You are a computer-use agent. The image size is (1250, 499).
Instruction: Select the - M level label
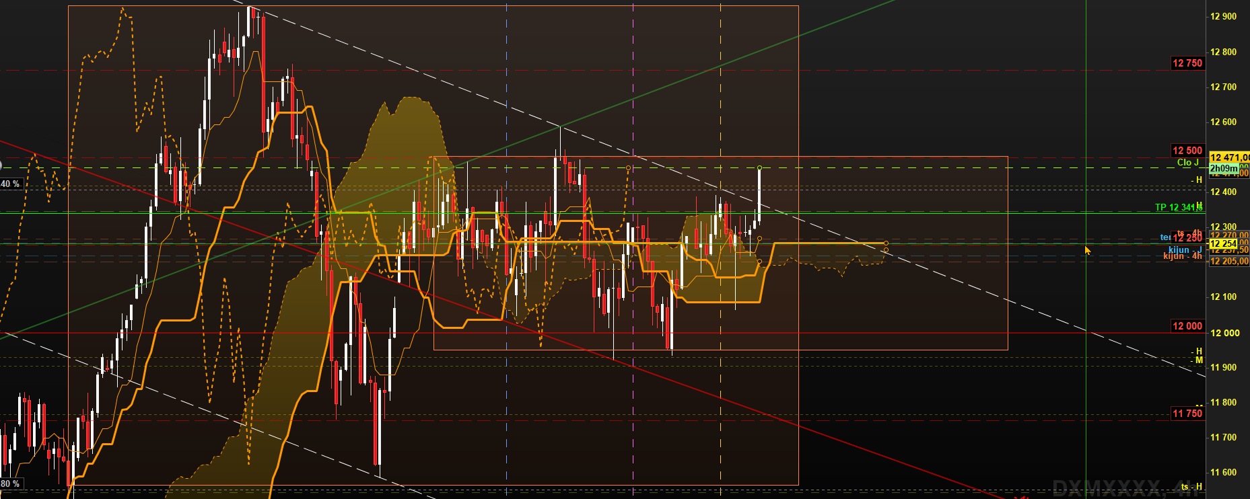pos(1196,360)
